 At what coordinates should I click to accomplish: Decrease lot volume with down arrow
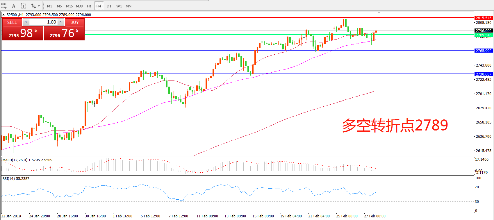coord(26,22)
